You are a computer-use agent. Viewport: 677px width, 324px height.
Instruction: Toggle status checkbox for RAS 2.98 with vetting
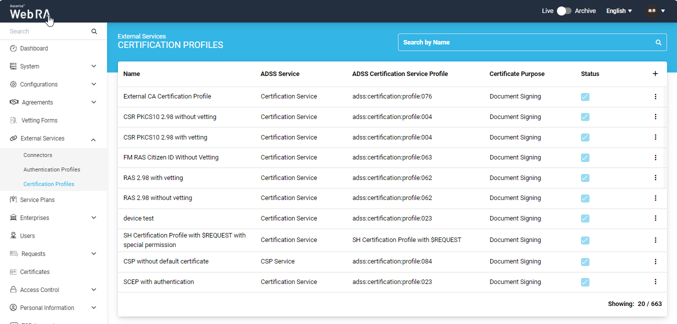pyautogui.click(x=585, y=178)
